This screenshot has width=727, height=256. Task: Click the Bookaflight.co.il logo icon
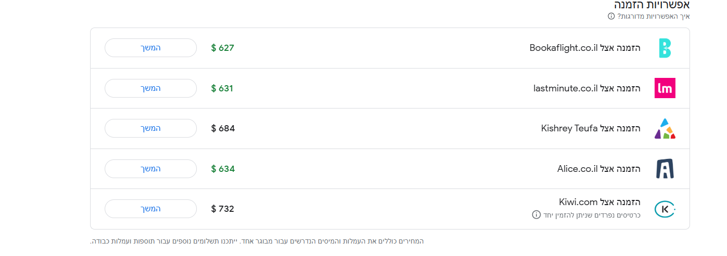pos(665,48)
